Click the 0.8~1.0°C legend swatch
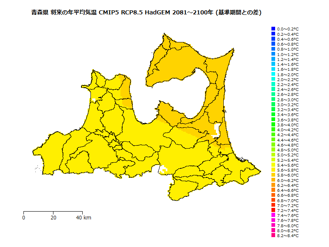The image size is (329, 247). click(273, 49)
